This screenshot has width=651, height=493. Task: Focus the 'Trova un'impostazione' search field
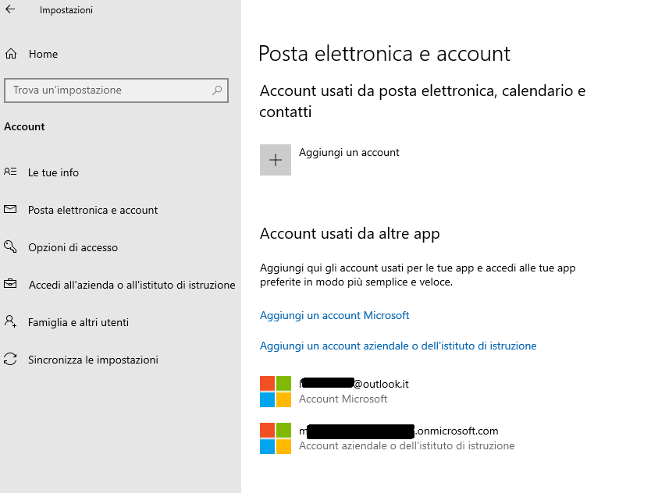tap(116, 90)
